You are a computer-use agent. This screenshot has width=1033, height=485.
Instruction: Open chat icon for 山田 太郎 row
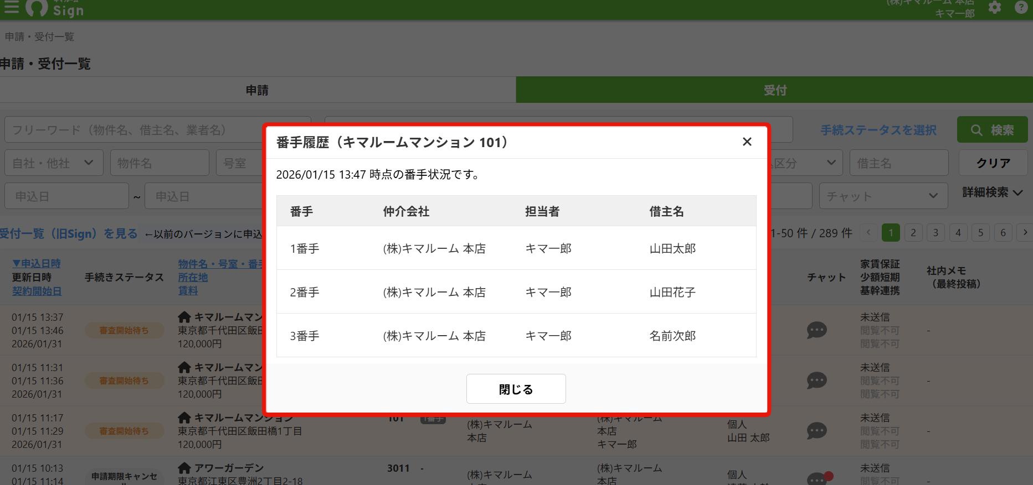click(x=816, y=431)
